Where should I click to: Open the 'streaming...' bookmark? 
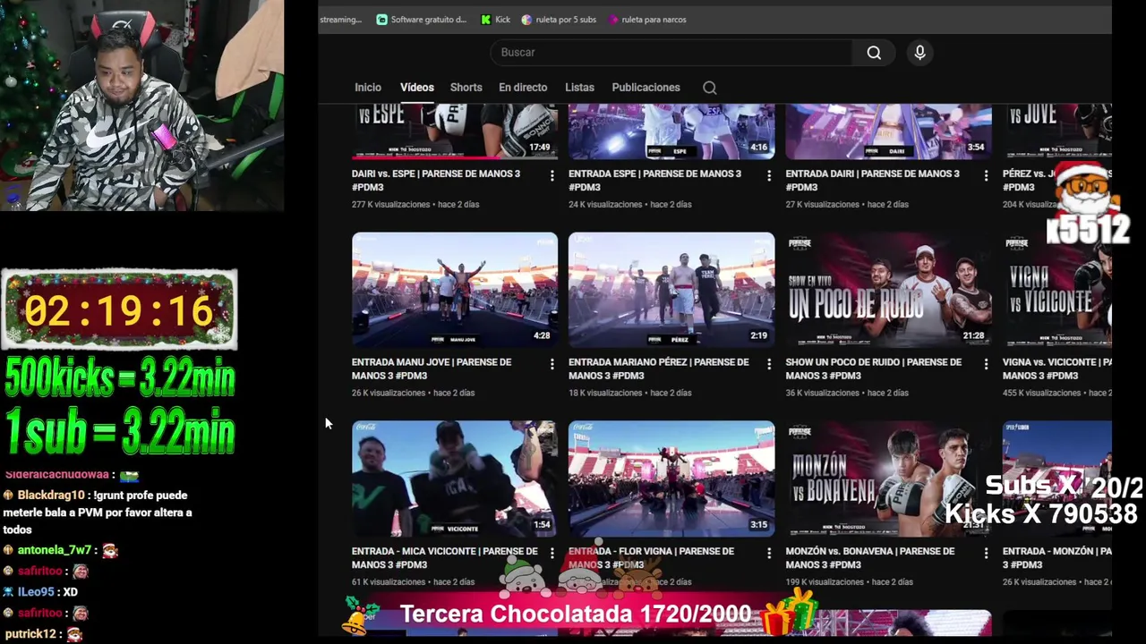tap(340, 20)
